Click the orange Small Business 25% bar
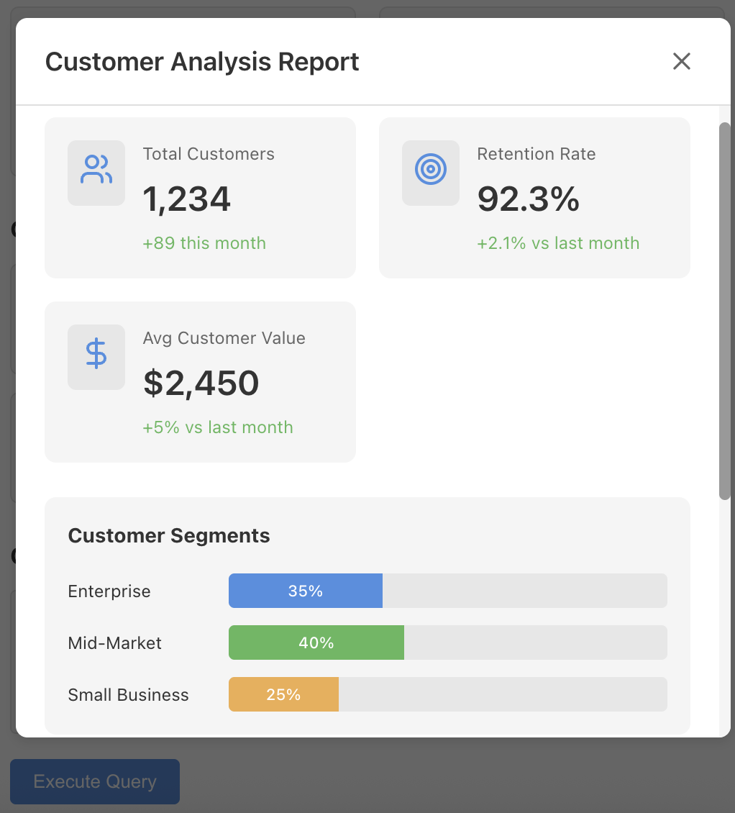The width and height of the screenshot is (735, 813). (x=283, y=694)
